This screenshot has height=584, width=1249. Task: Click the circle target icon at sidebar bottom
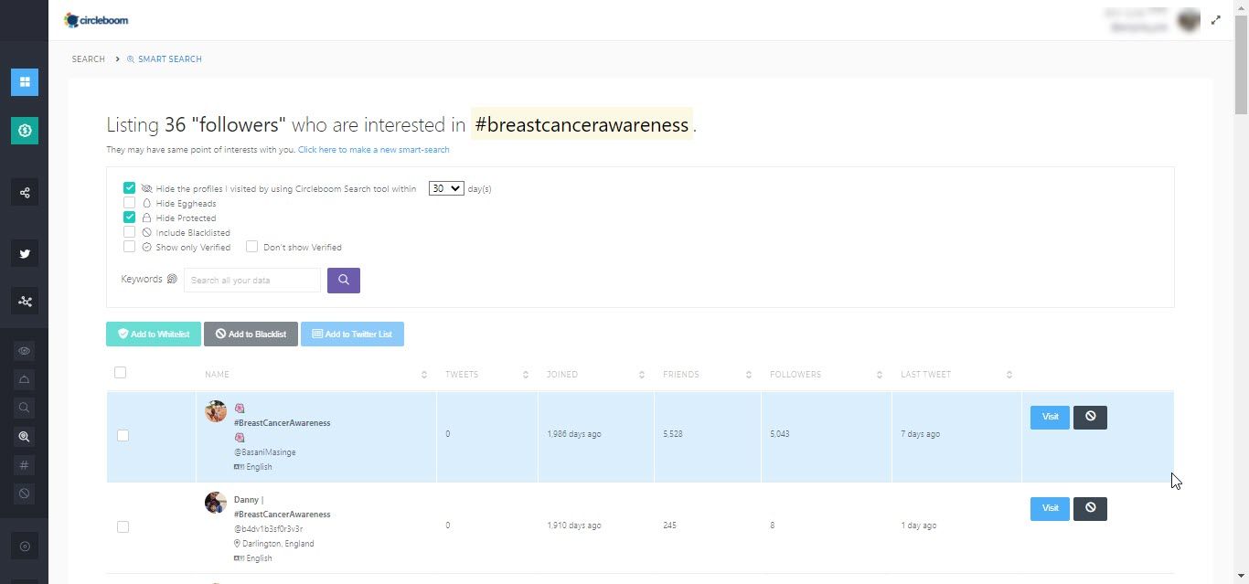point(25,547)
